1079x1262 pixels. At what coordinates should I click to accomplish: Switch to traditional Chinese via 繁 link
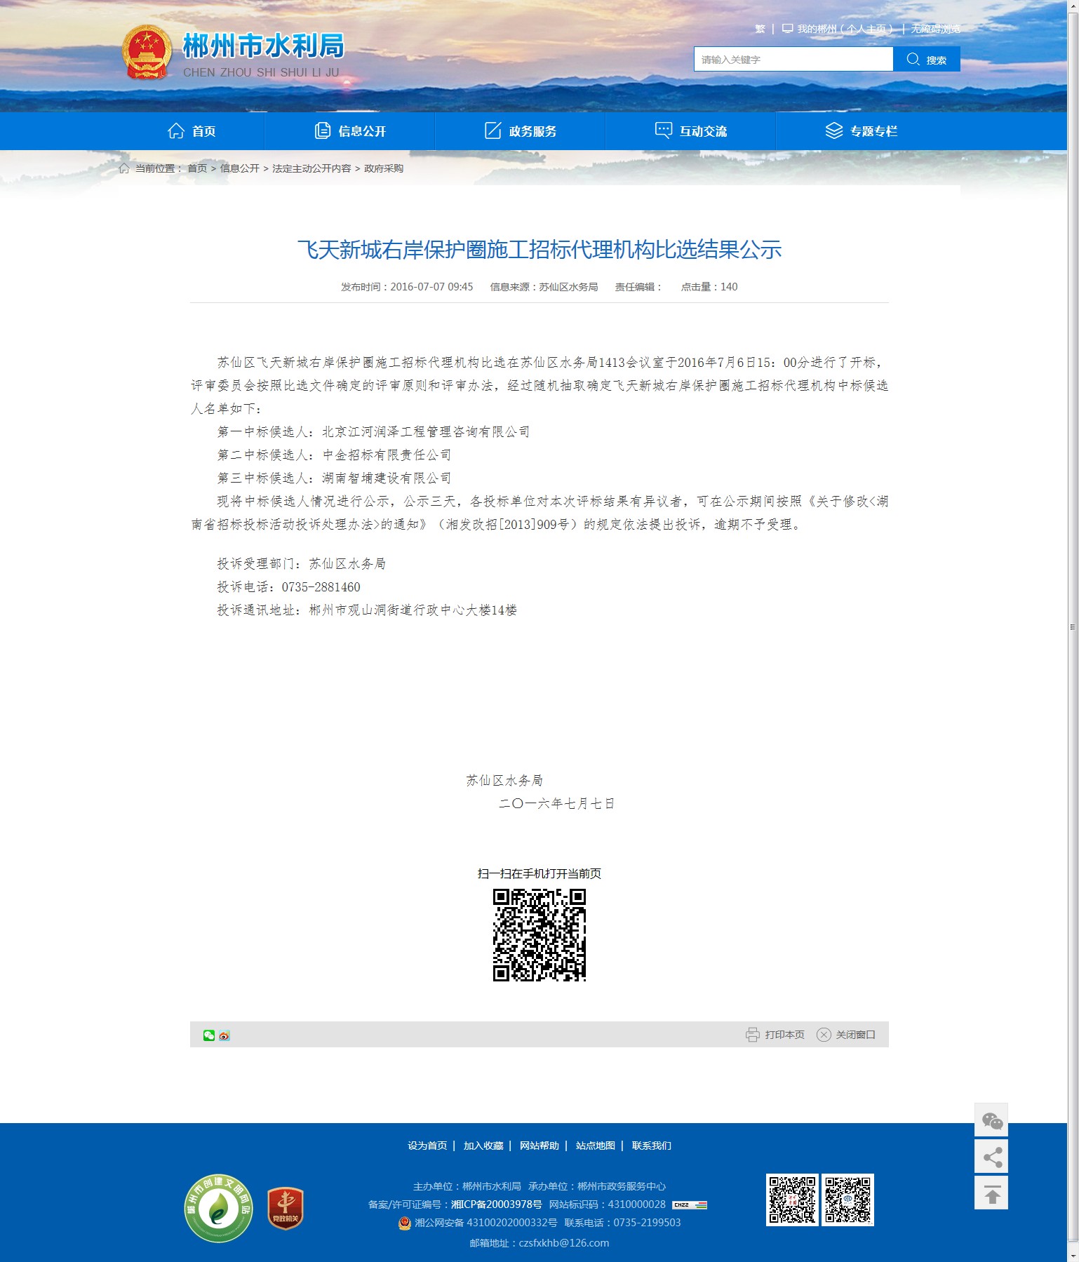760,29
